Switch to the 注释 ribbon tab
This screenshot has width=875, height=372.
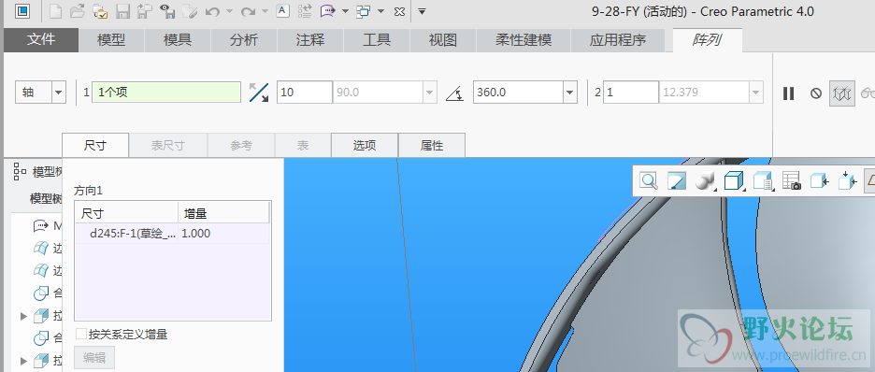tap(310, 40)
